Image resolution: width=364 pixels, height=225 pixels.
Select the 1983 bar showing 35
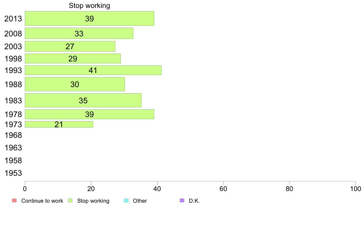point(83,100)
